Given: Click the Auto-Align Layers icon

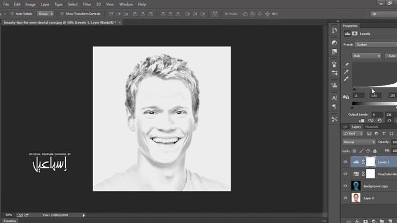Looking at the screenshot, I should click(215, 14).
